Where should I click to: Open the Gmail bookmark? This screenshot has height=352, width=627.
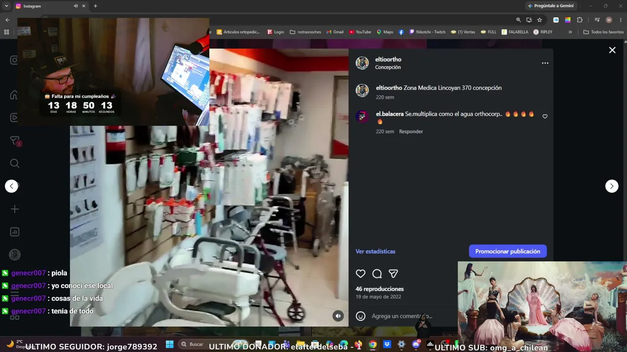pos(335,32)
